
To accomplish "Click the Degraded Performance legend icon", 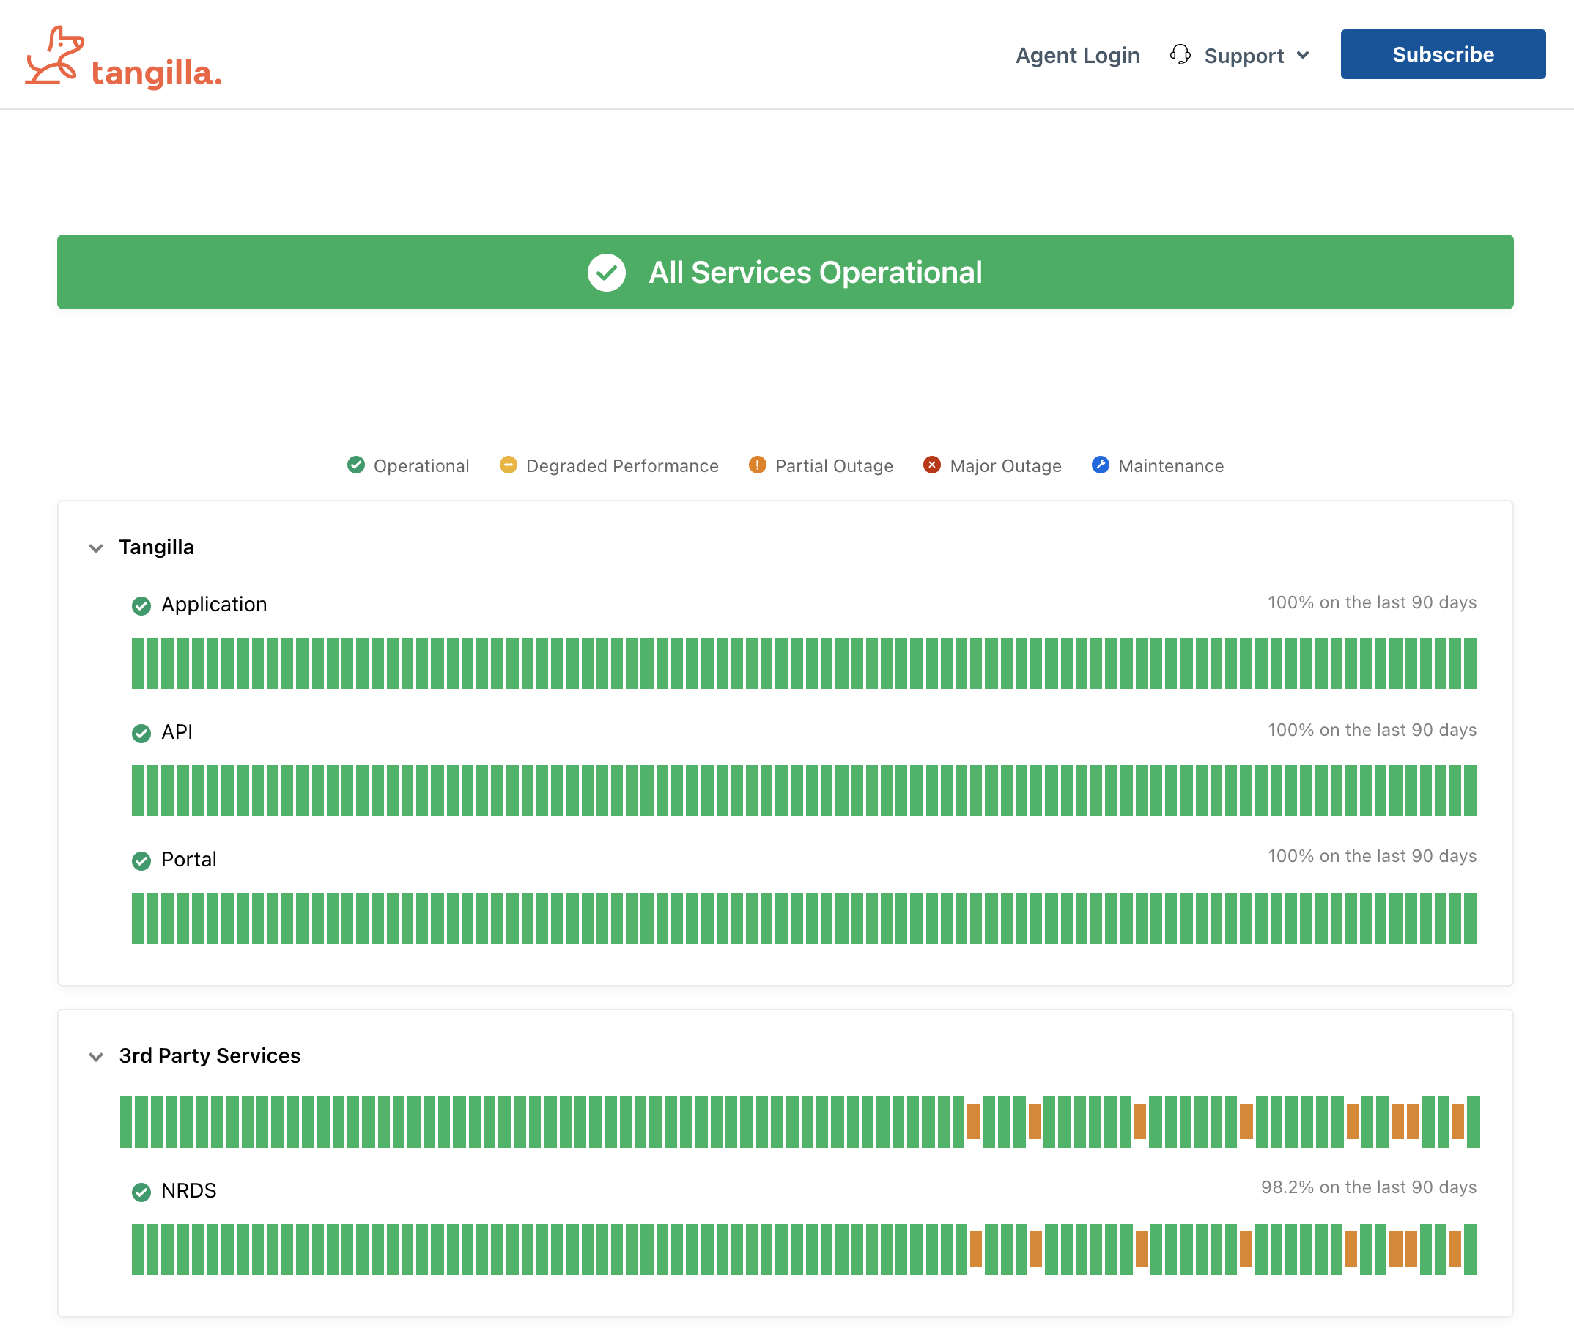I will click(509, 465).
